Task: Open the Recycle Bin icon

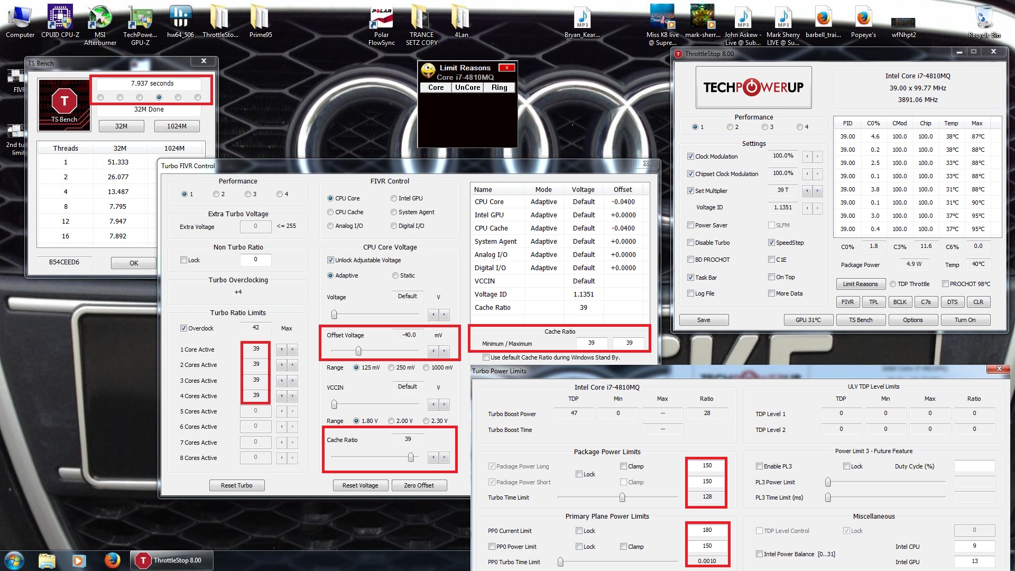Action: (984, 21)
